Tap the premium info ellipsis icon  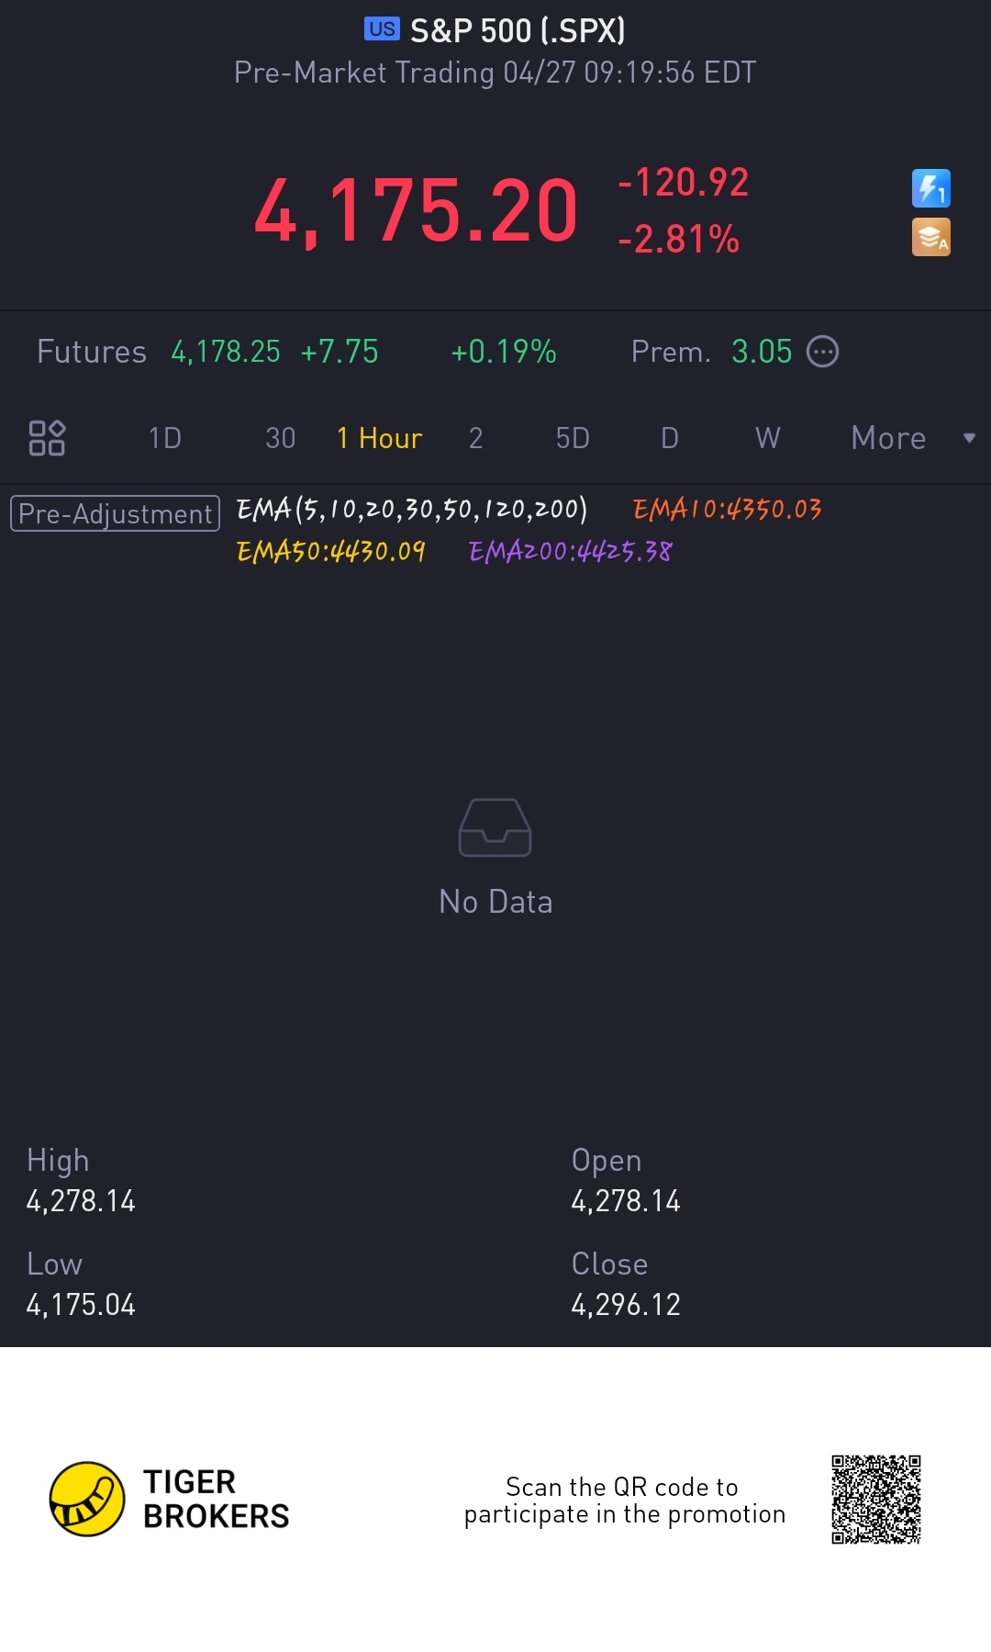[x=822, y=352]
